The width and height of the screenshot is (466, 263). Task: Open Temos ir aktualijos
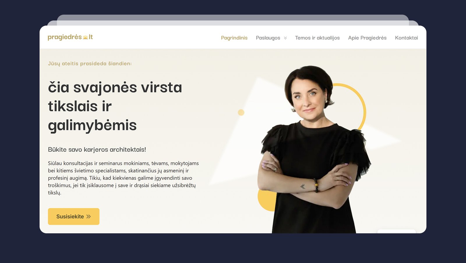click(317, 38)
